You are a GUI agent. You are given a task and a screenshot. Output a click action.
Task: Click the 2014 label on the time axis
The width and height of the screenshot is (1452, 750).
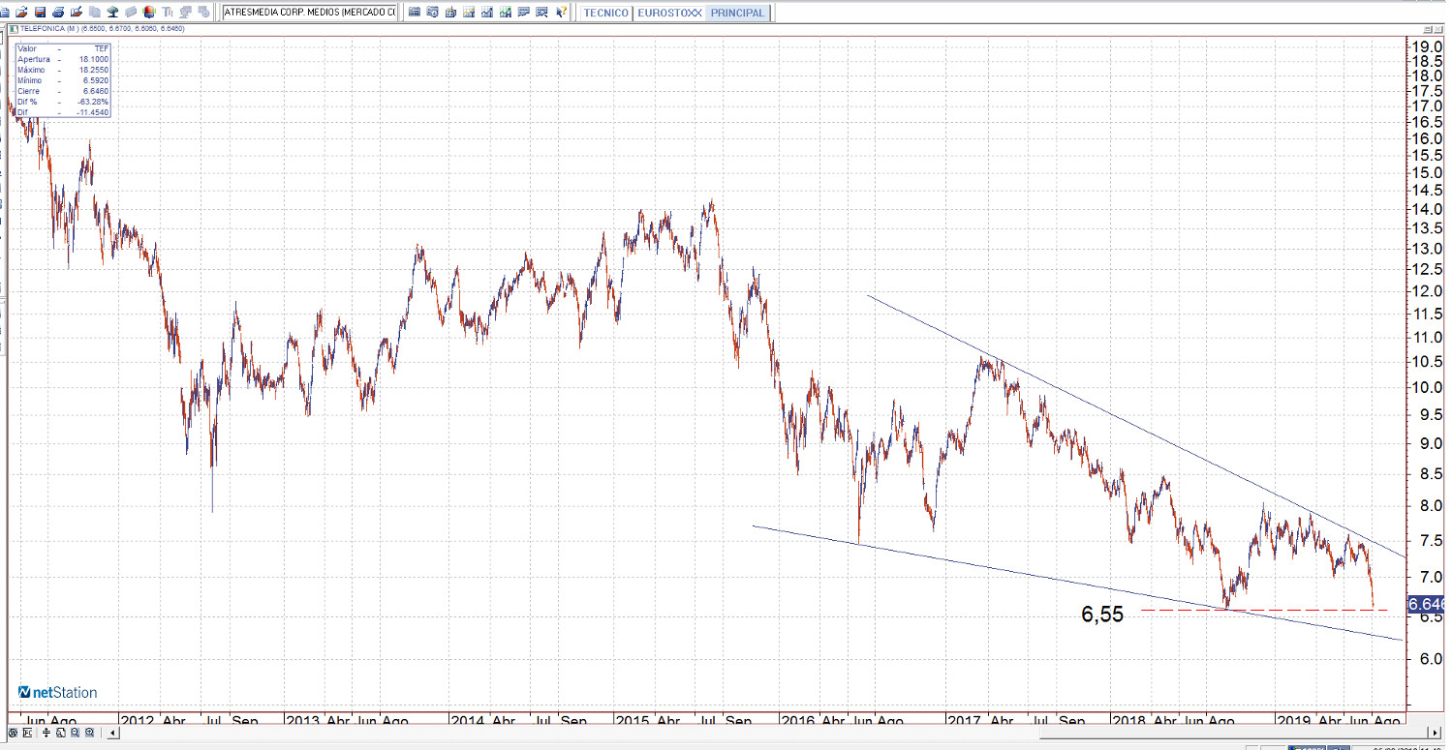[x=466, y=721]
